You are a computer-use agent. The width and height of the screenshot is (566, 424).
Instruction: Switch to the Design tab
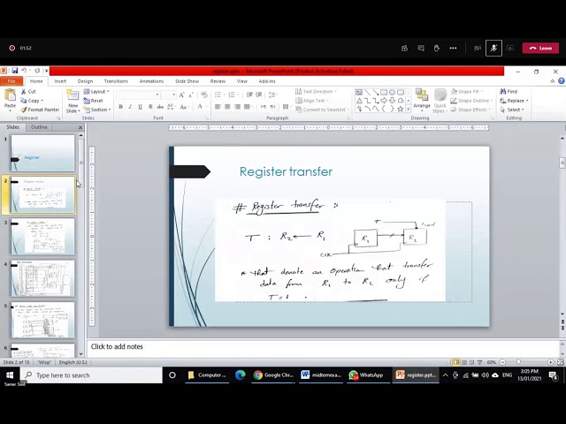click(x=85, y=81)
